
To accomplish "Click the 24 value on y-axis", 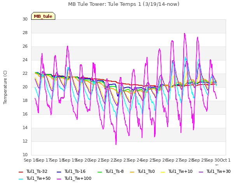I will (25, 60).
